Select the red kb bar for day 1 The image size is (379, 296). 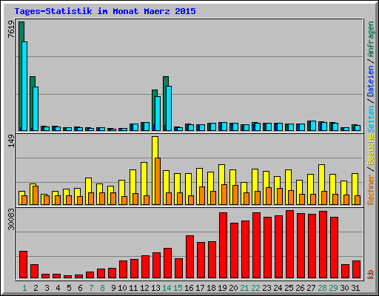(24, 265)
